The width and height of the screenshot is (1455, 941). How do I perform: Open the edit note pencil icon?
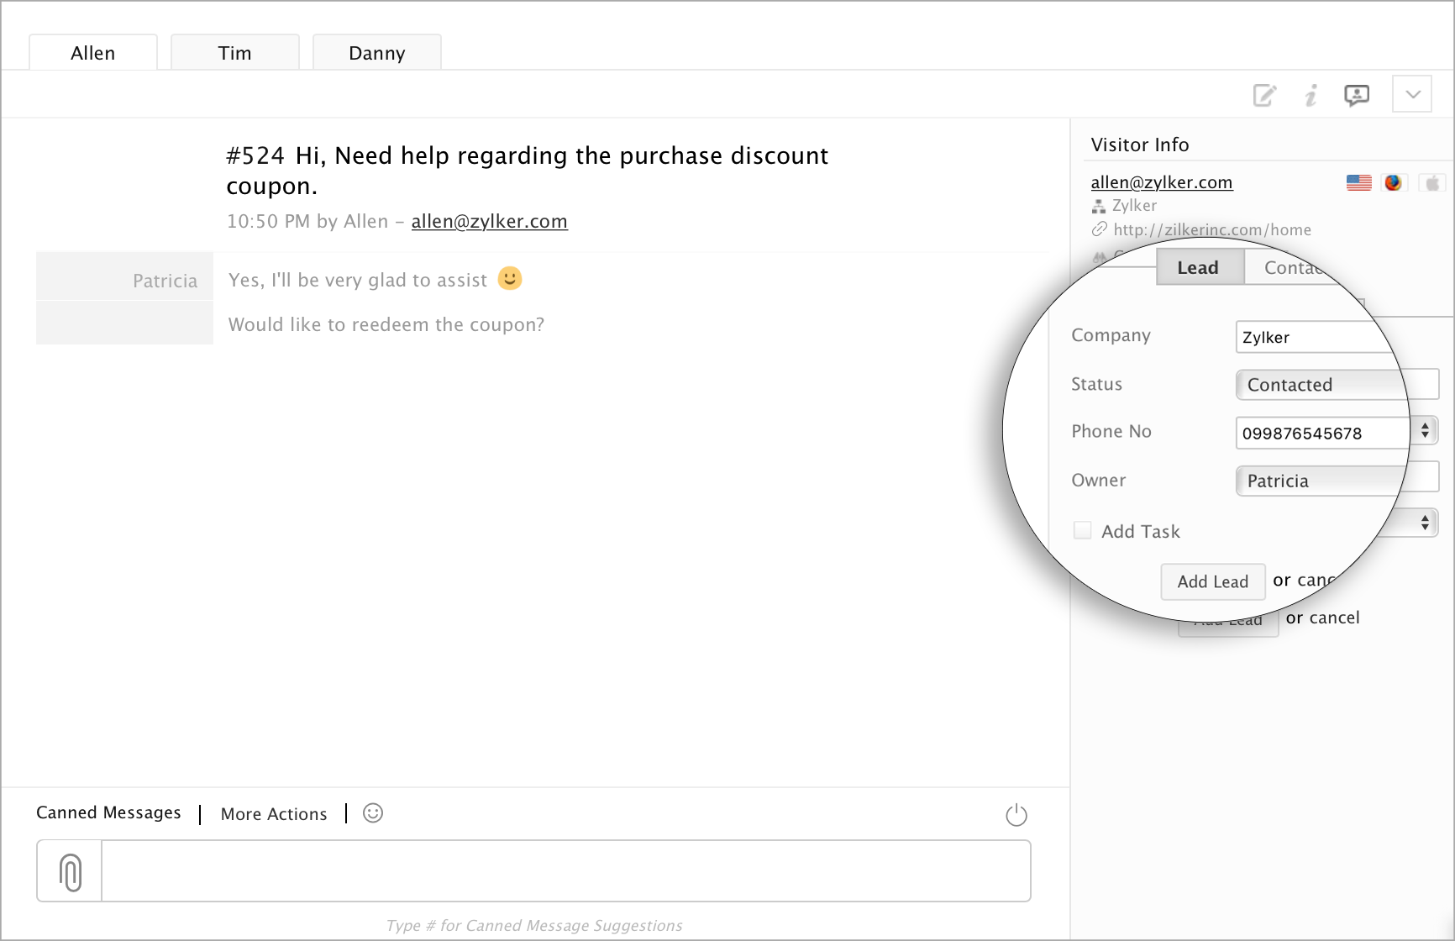1264,95
